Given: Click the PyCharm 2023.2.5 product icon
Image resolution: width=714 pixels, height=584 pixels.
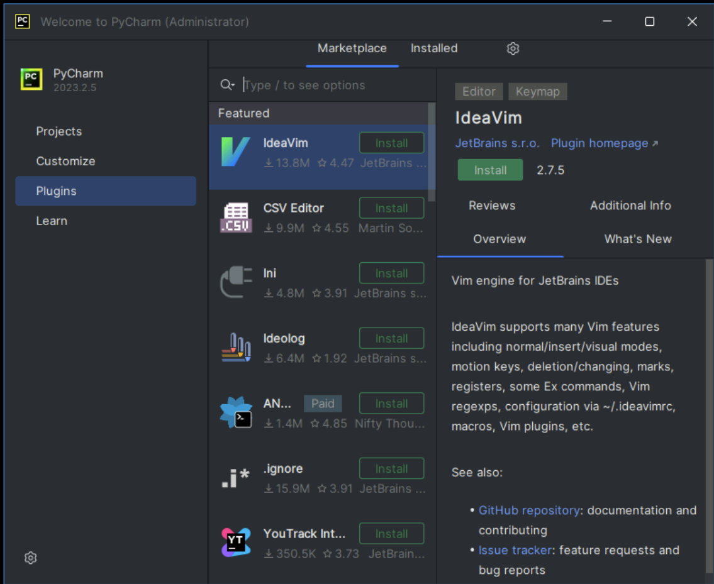Looking at the screenshot, I should click(x=31, y=79).
